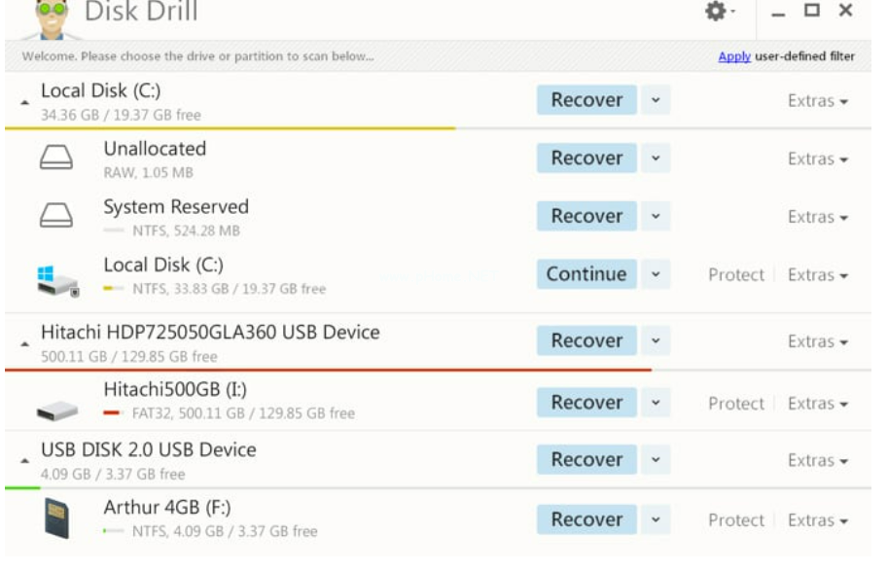Click Recover for Arthur 4GB (F:)
The width and height of the screenshot is (888, 570).
(x=586, y=519)
